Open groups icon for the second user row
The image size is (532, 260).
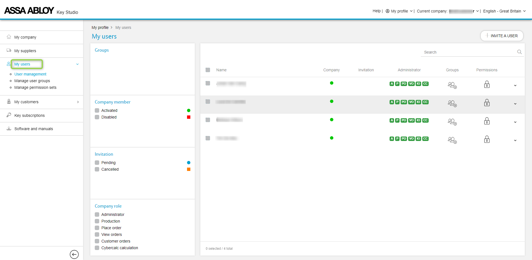pos(452,103)
